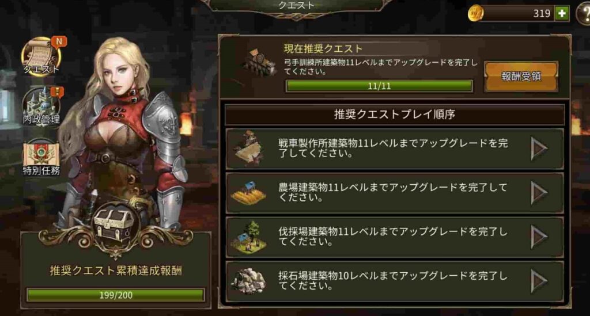
Task: Click the green plus to add gold
Action: tap(562, 14)
